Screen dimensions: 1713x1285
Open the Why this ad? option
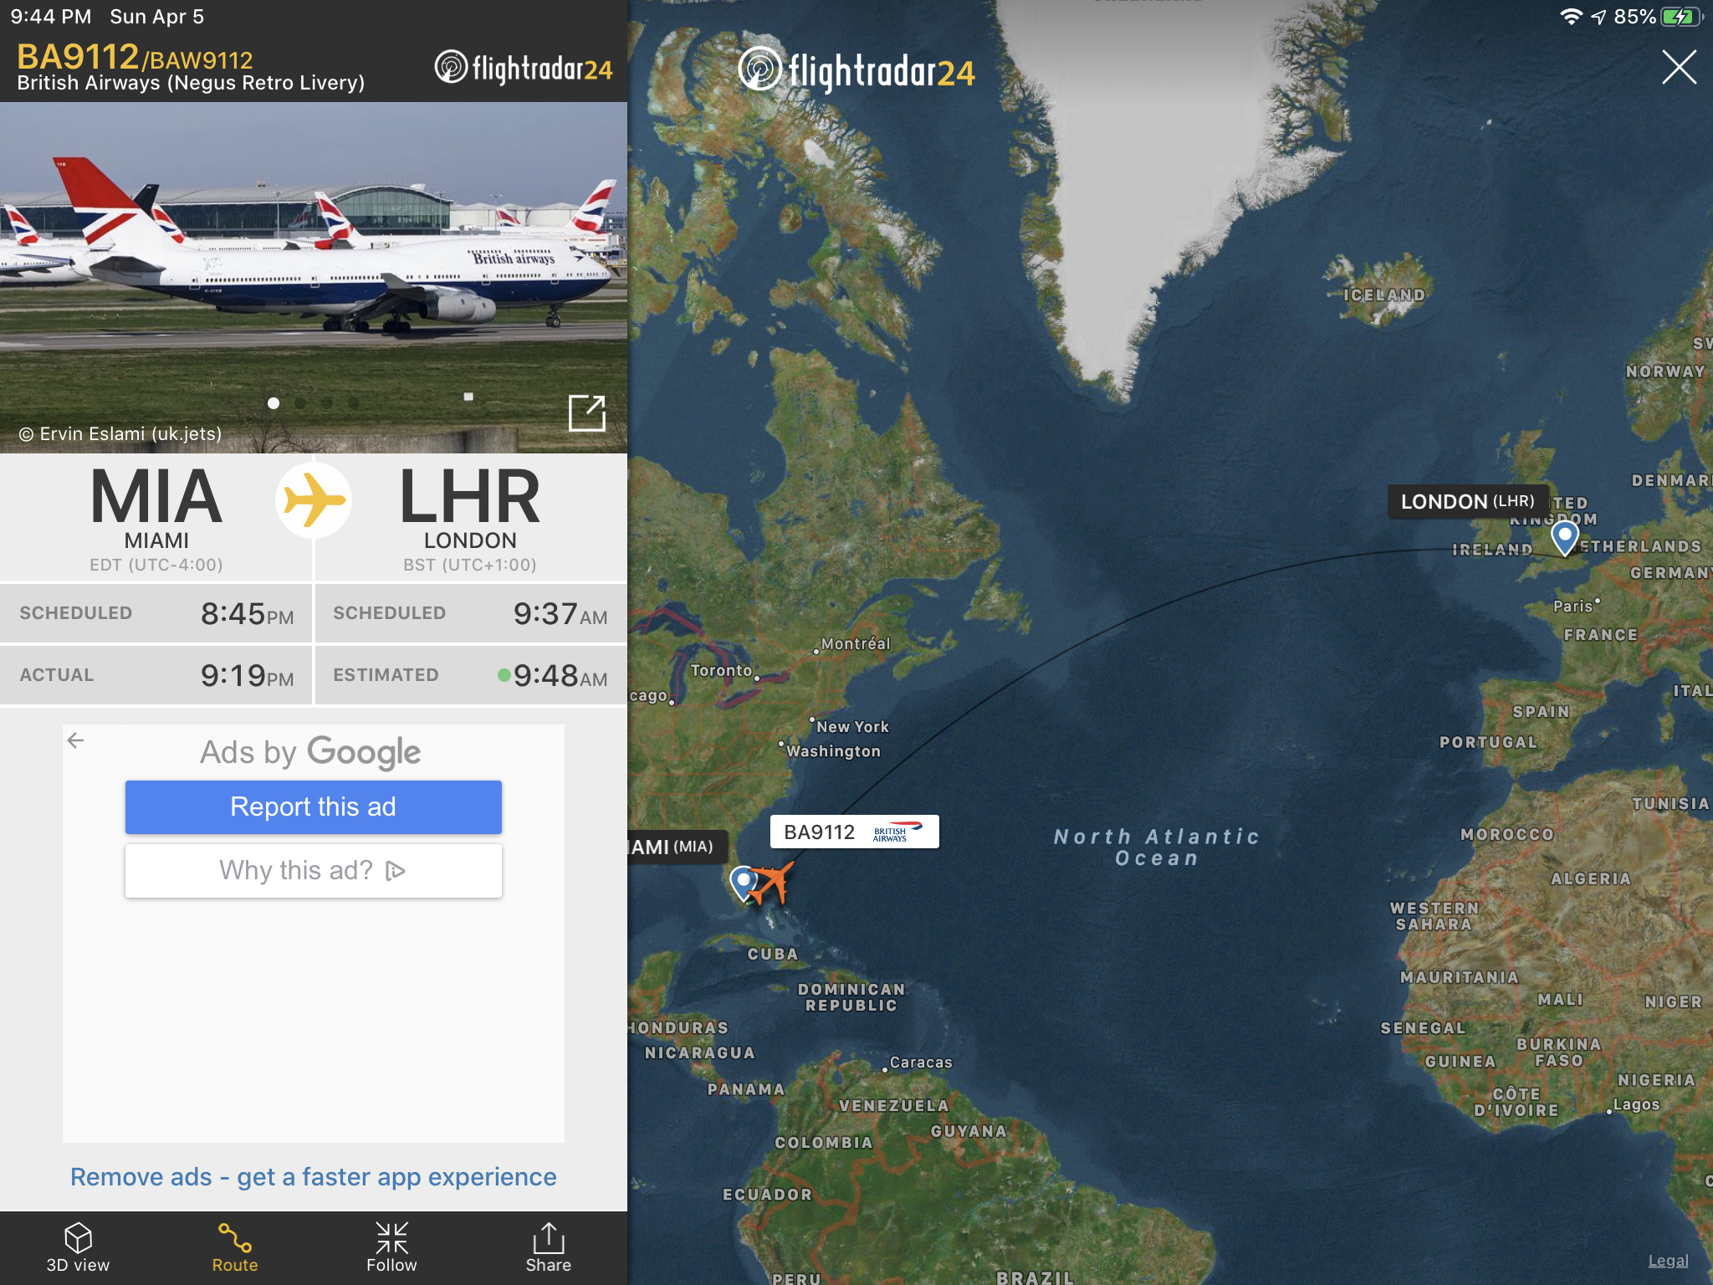tap(314, 870)
